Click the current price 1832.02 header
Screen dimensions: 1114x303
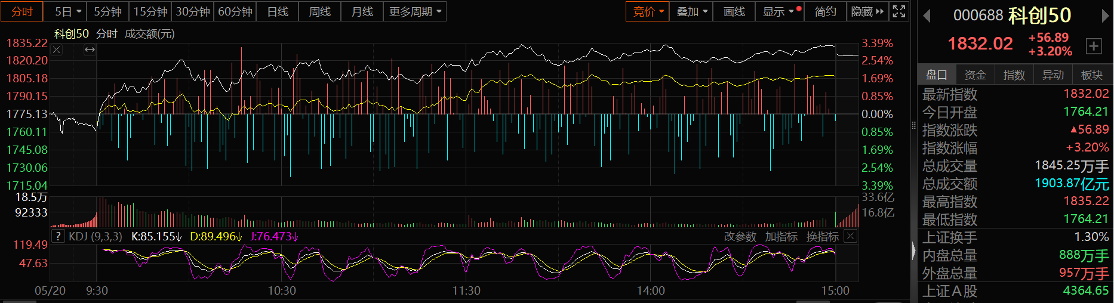click(x=980, y=44)
